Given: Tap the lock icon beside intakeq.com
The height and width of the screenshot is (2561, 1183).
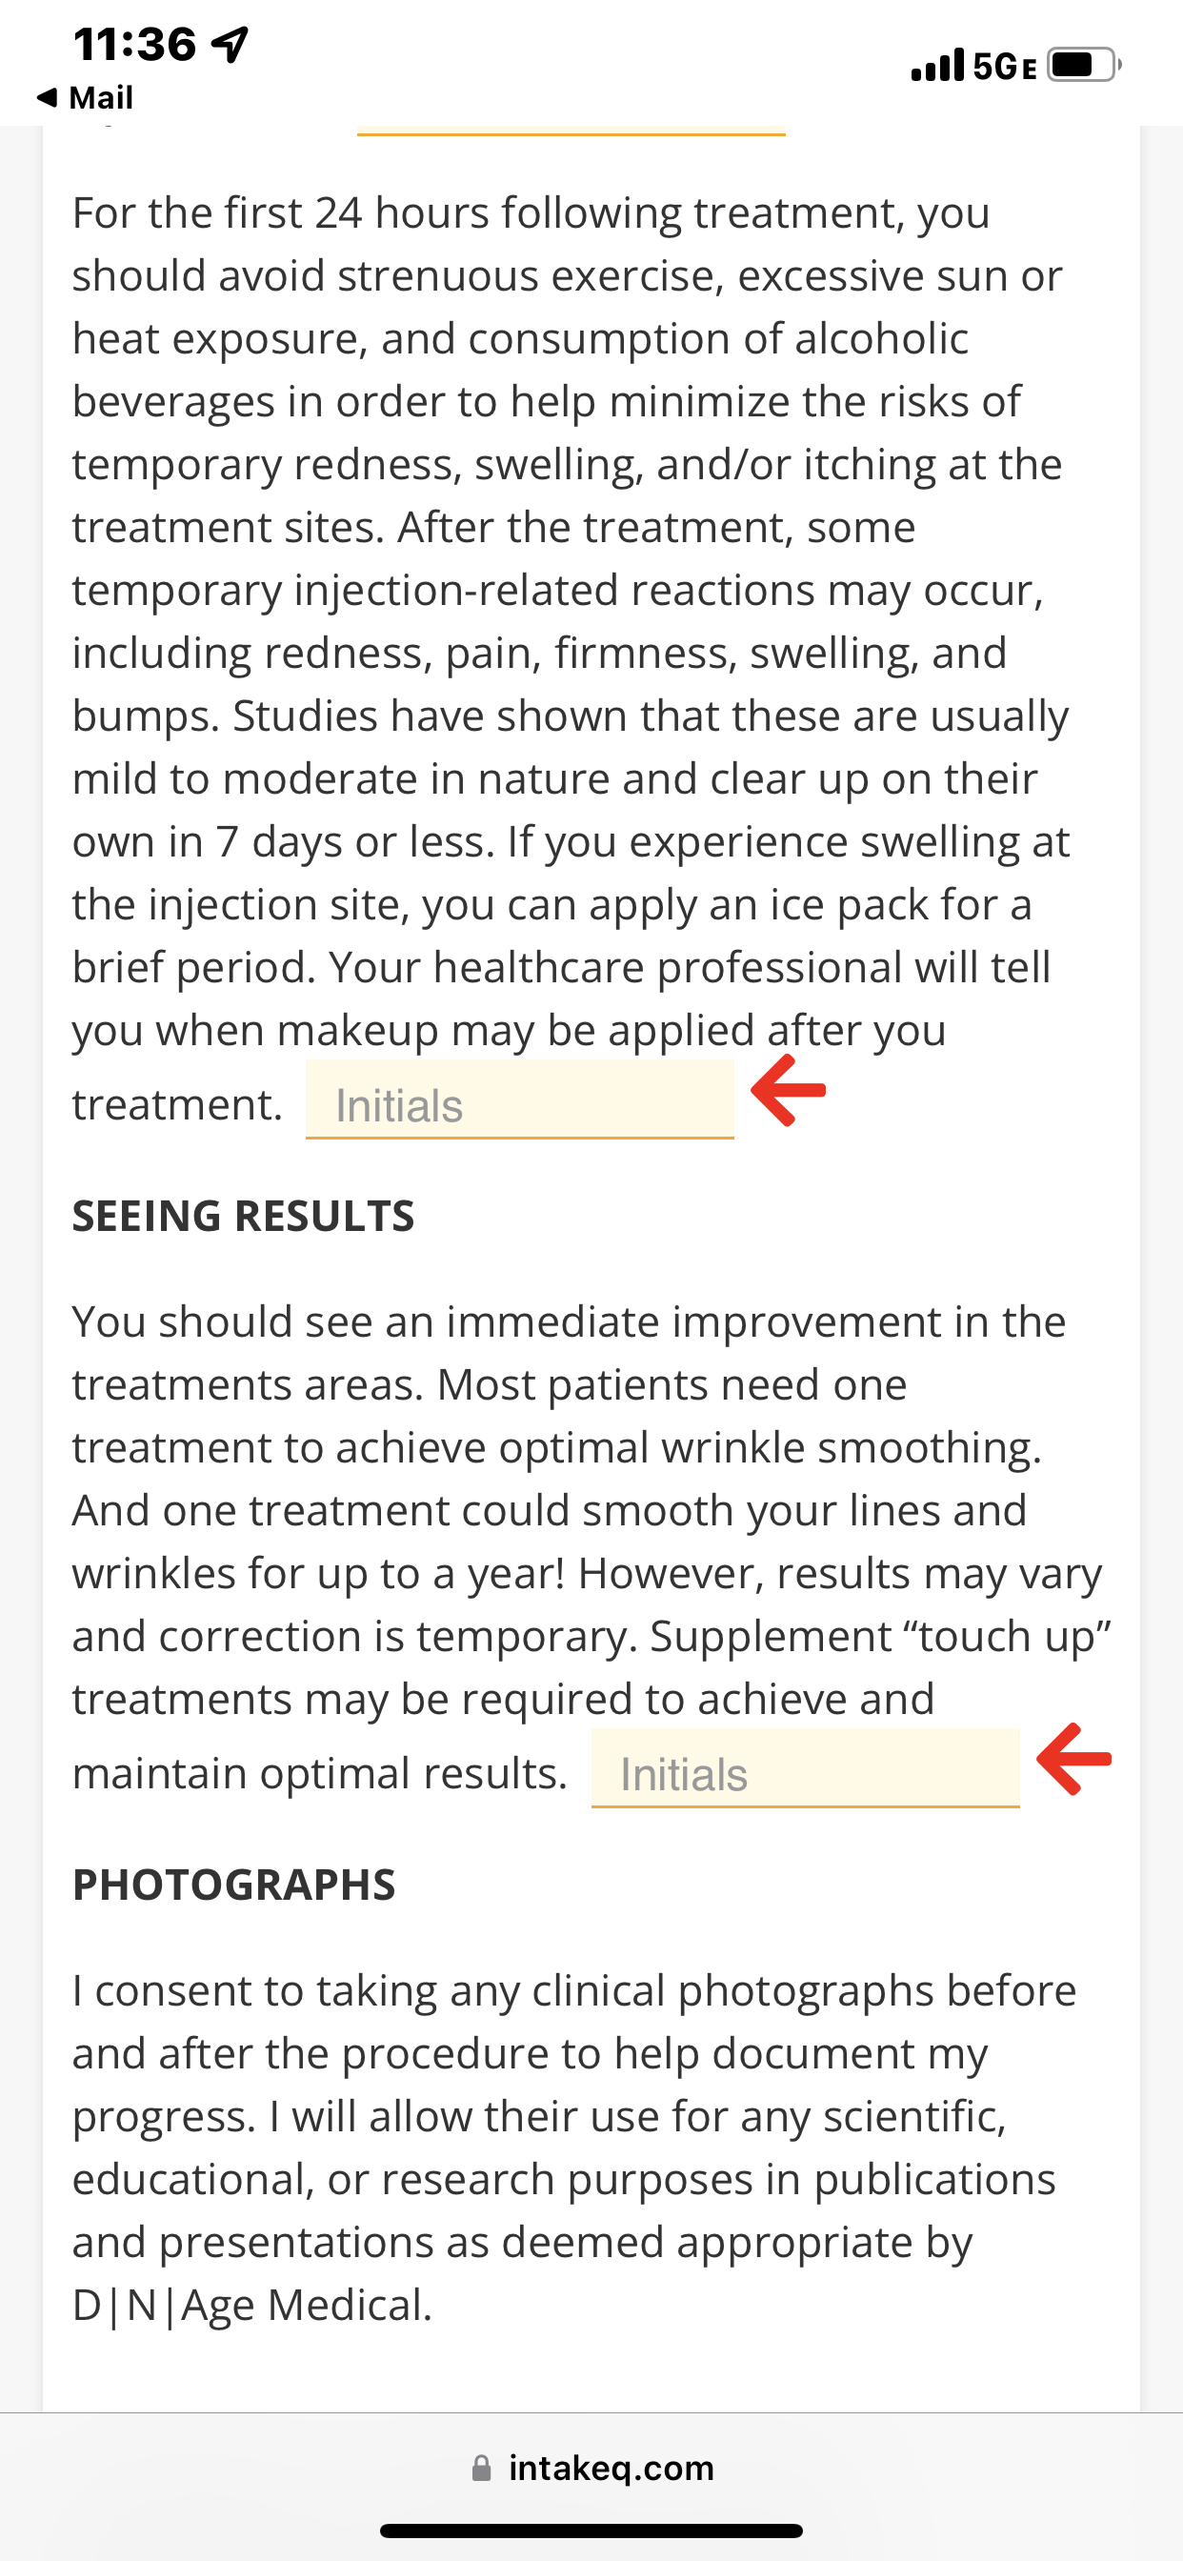Looking at the screenshot, I should click(481, 2468).
